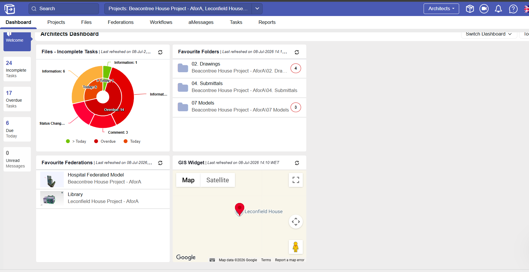
Task: Open the aMessages tab
Action: [x=201, y=22]
